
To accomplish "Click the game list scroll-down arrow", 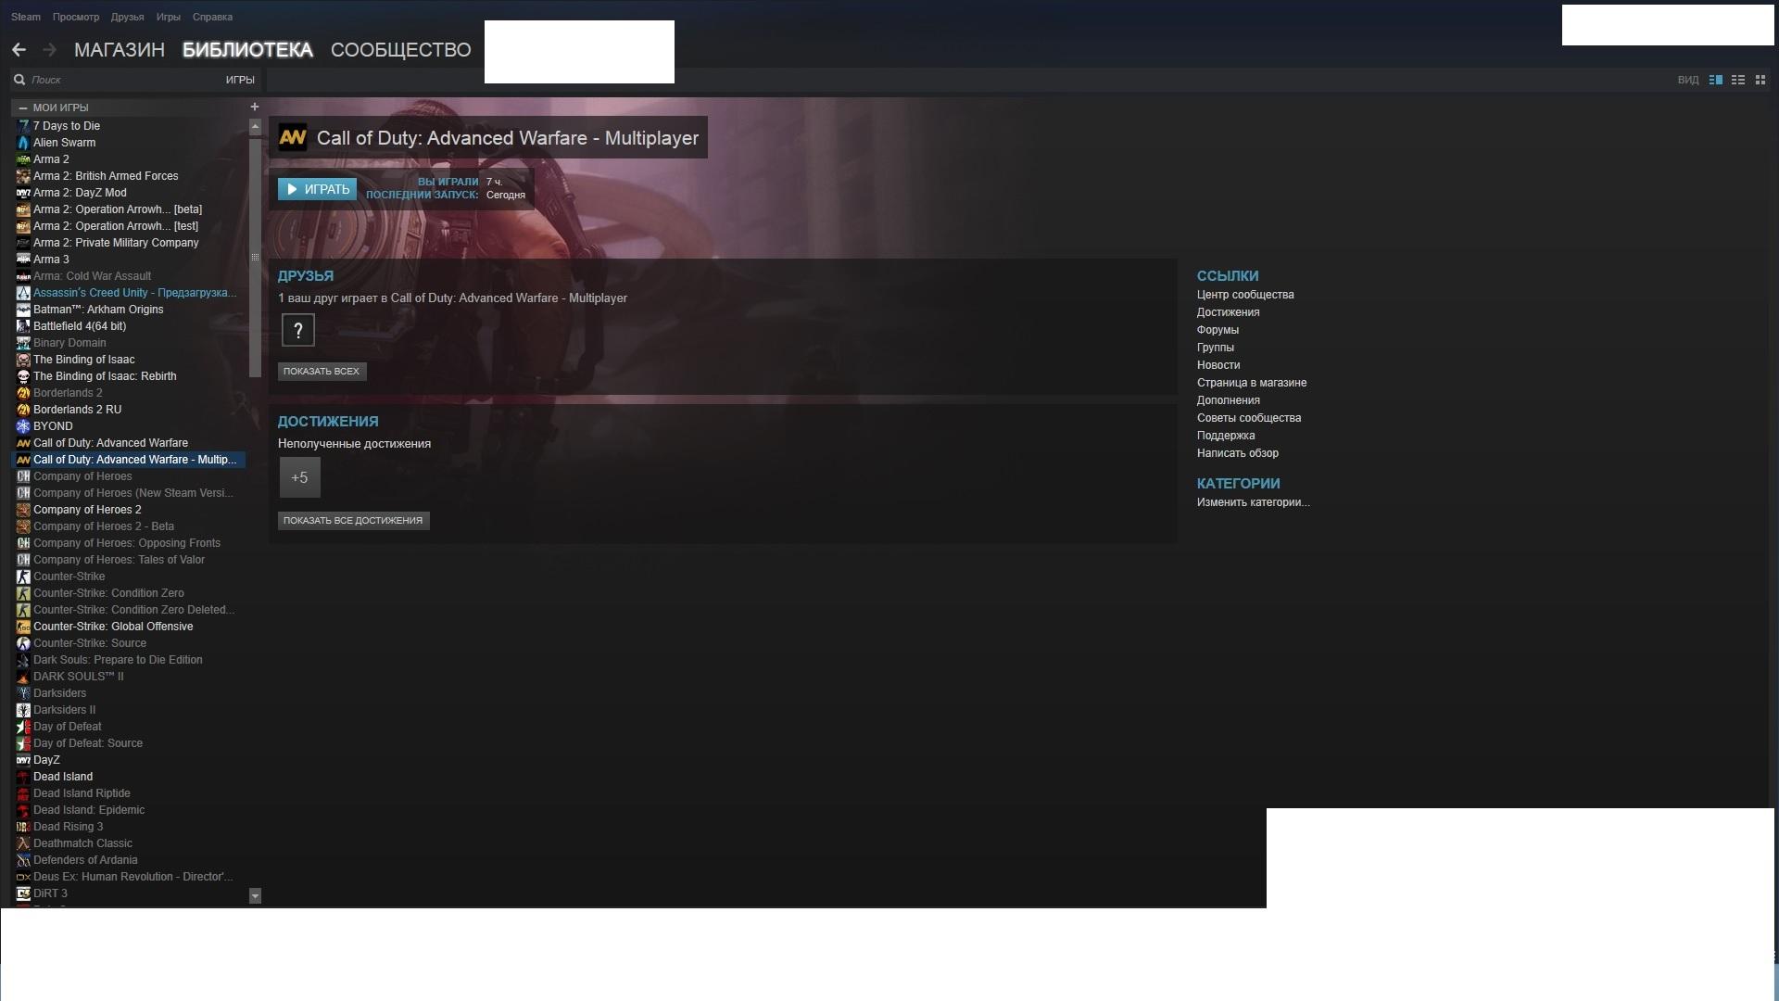I will [x=255, y=896].
